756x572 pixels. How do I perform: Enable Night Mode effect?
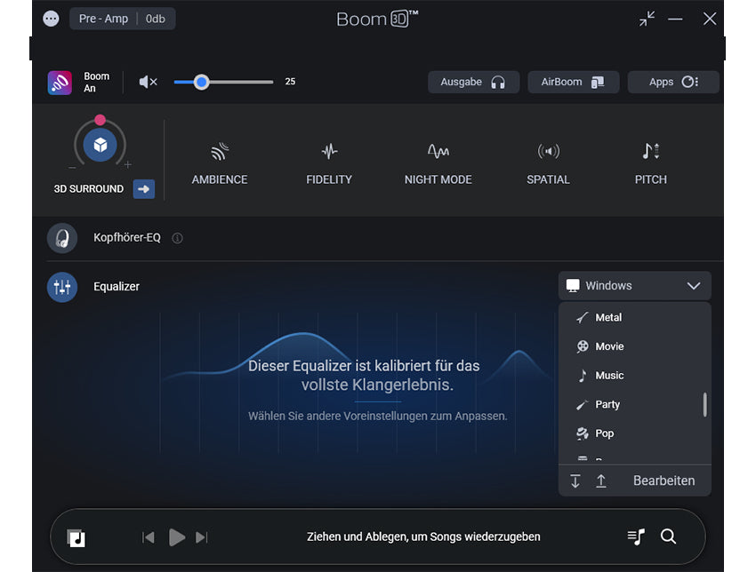(x=438, y=163)
